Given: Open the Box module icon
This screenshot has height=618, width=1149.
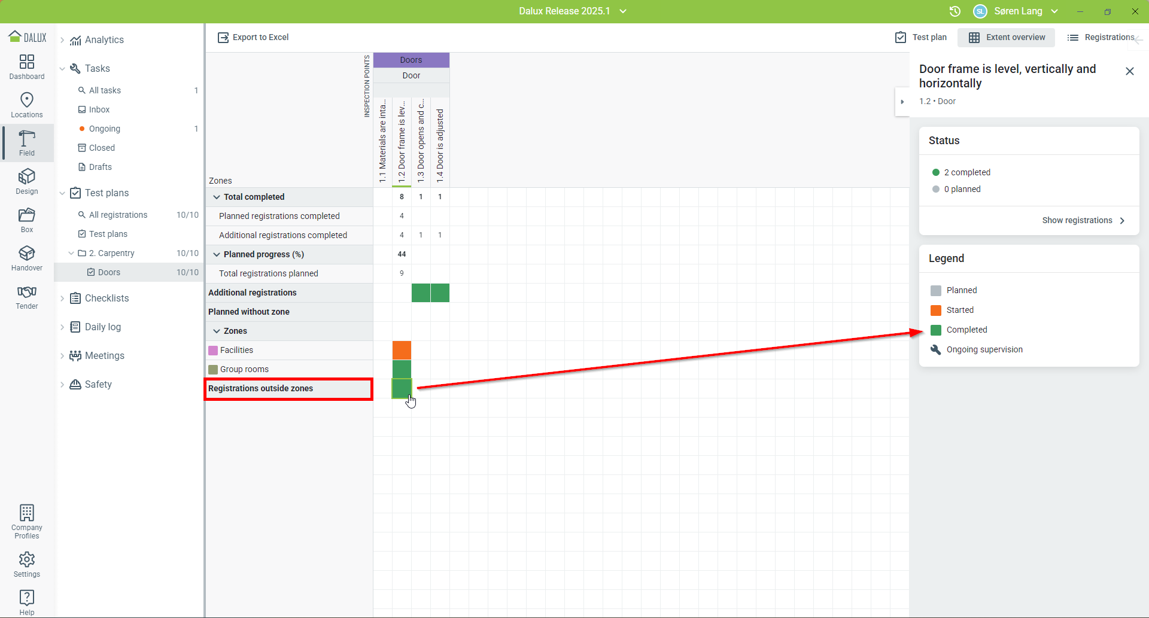Looking at the screenshot, I should tap(27, 220).
